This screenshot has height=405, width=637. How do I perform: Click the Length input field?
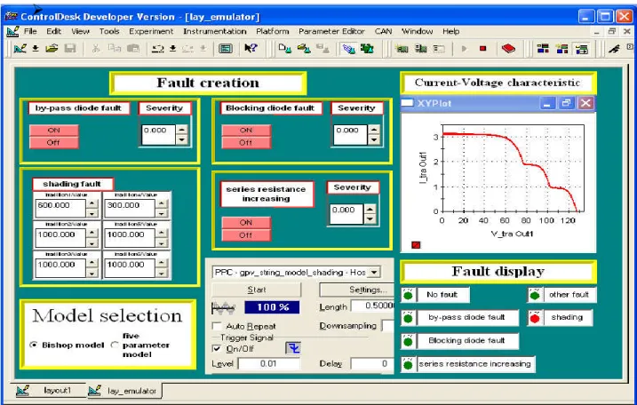pos(372,306)
